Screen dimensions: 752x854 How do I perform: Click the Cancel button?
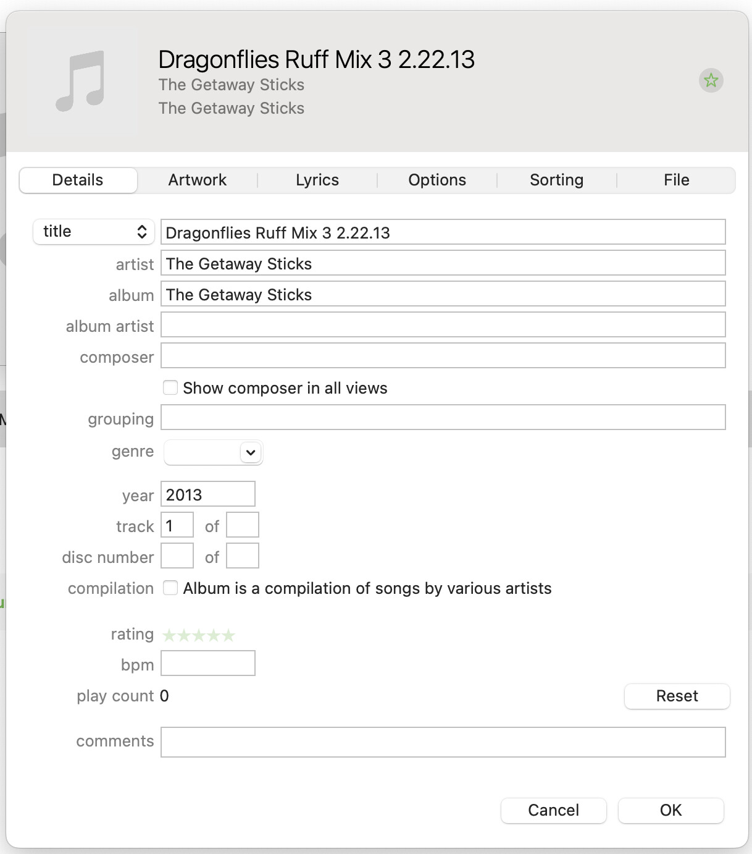553,810
